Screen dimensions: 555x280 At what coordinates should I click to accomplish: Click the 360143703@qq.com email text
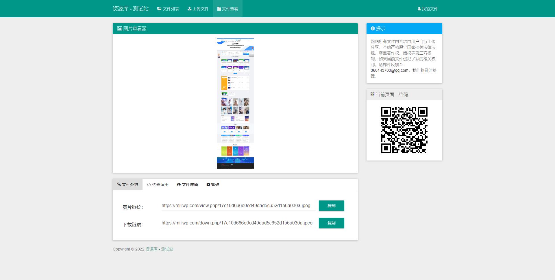[389, 70]
